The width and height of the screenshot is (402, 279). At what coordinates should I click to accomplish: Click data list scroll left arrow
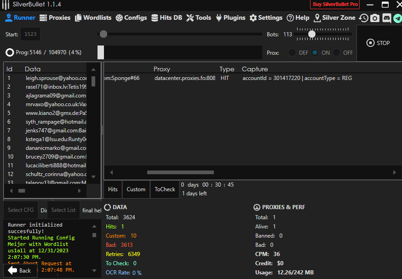[x=11, y=191]
